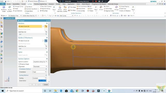Collapse the Sections group
This screenshot has width=166, height=93.
pyautogui.click(x=47, y=23)
